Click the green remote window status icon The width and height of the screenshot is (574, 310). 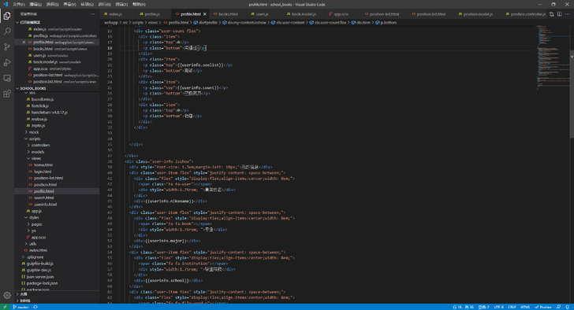click(5, 307)
